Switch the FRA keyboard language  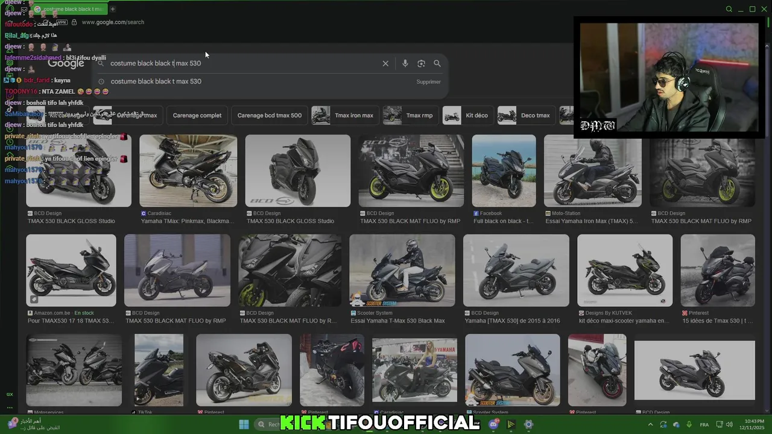(704, 424)
